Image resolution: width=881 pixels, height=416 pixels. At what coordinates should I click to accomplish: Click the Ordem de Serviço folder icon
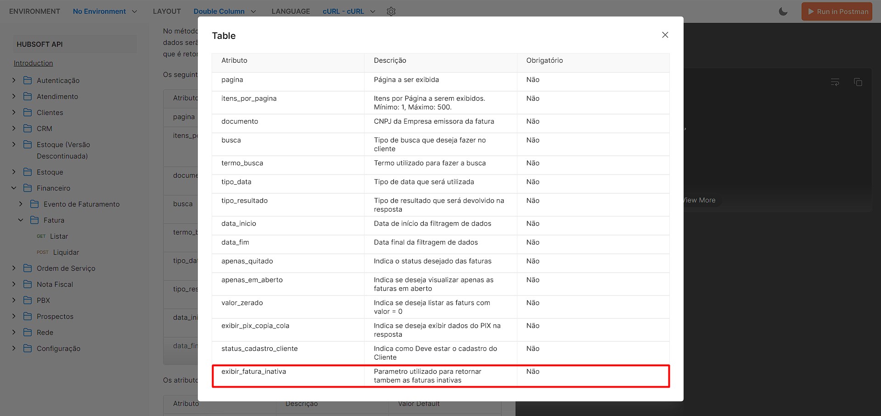pos(28,268)
